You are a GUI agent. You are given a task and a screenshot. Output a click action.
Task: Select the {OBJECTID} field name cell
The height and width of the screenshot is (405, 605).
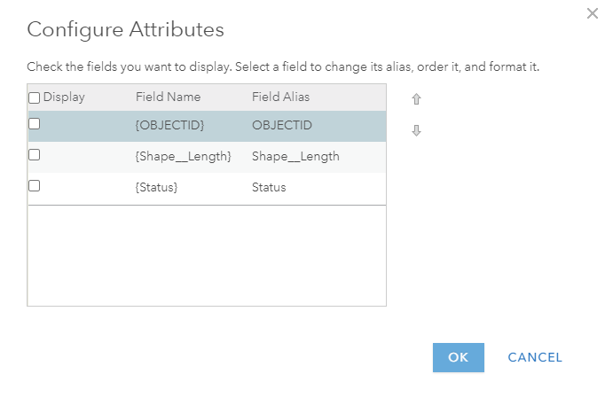coord(169,126)
